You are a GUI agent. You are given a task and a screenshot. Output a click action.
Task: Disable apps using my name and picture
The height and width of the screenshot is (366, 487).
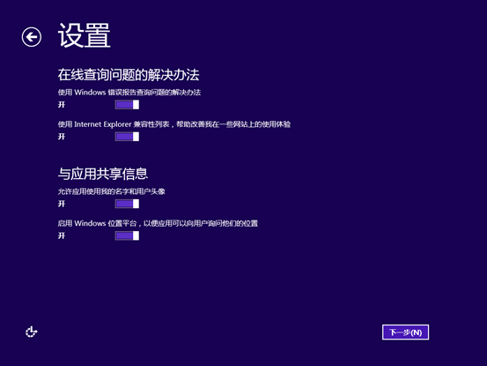(127, 204)
